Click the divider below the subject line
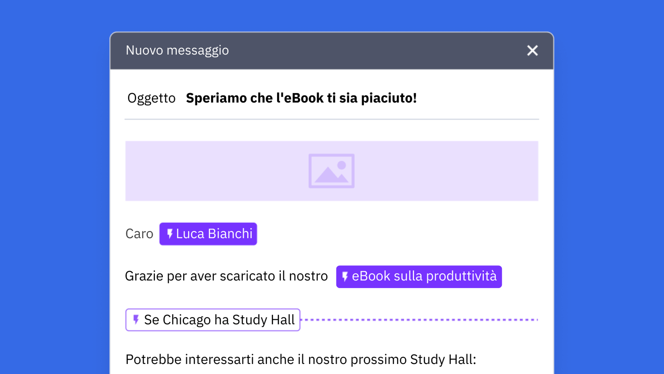This screenshot has height=374, width=664. pyautogui.click(x=331, y=119)
